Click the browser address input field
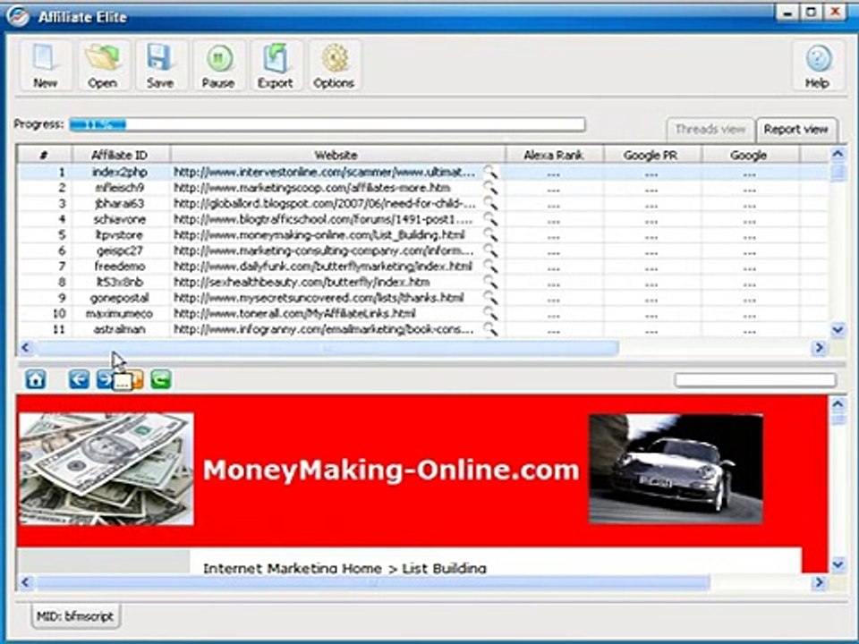Screen dimensions: 859x644 [x=755, y=379]
